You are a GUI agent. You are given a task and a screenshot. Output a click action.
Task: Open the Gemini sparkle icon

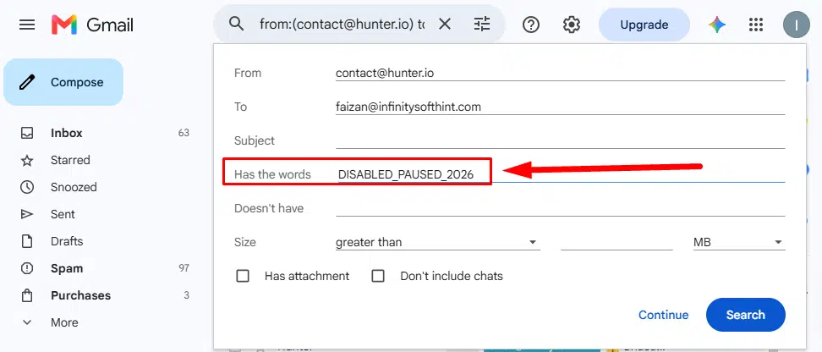coord(716,25)
